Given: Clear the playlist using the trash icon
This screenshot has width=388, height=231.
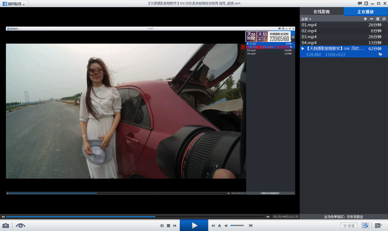Looking at the screenshot, I should 378,18.
